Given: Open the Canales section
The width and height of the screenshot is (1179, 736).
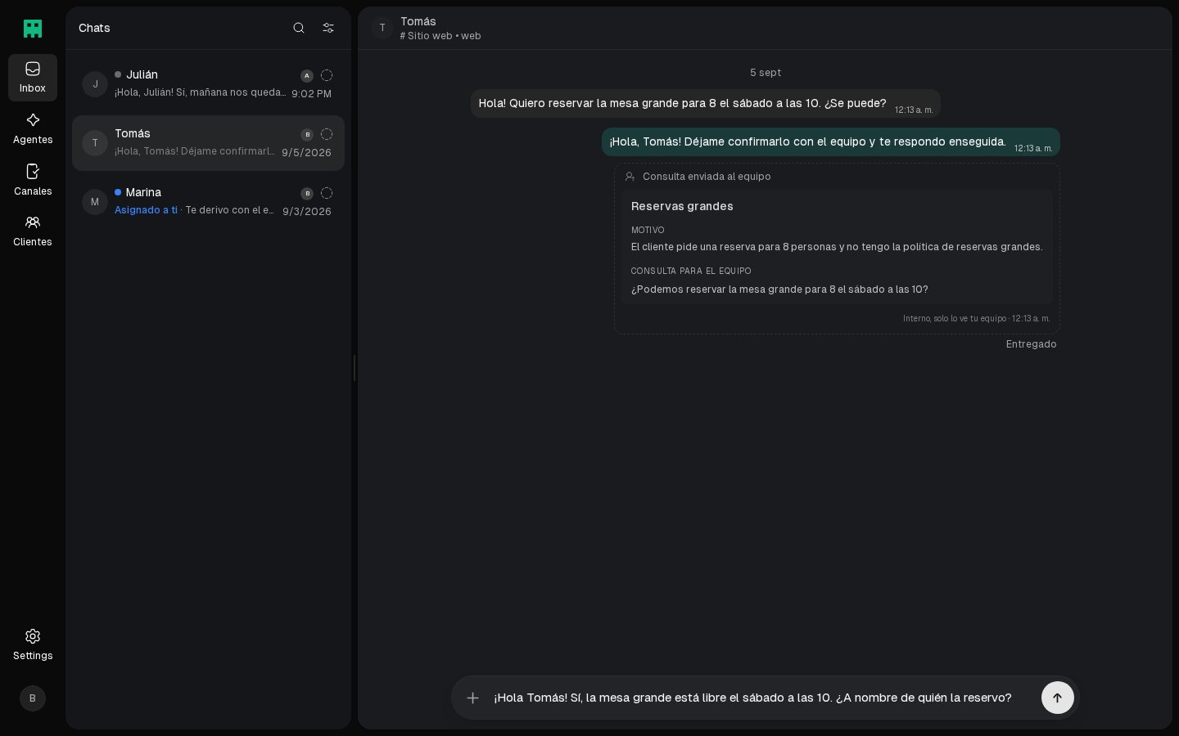Looking at the screenshot, I should pos(33,181).
